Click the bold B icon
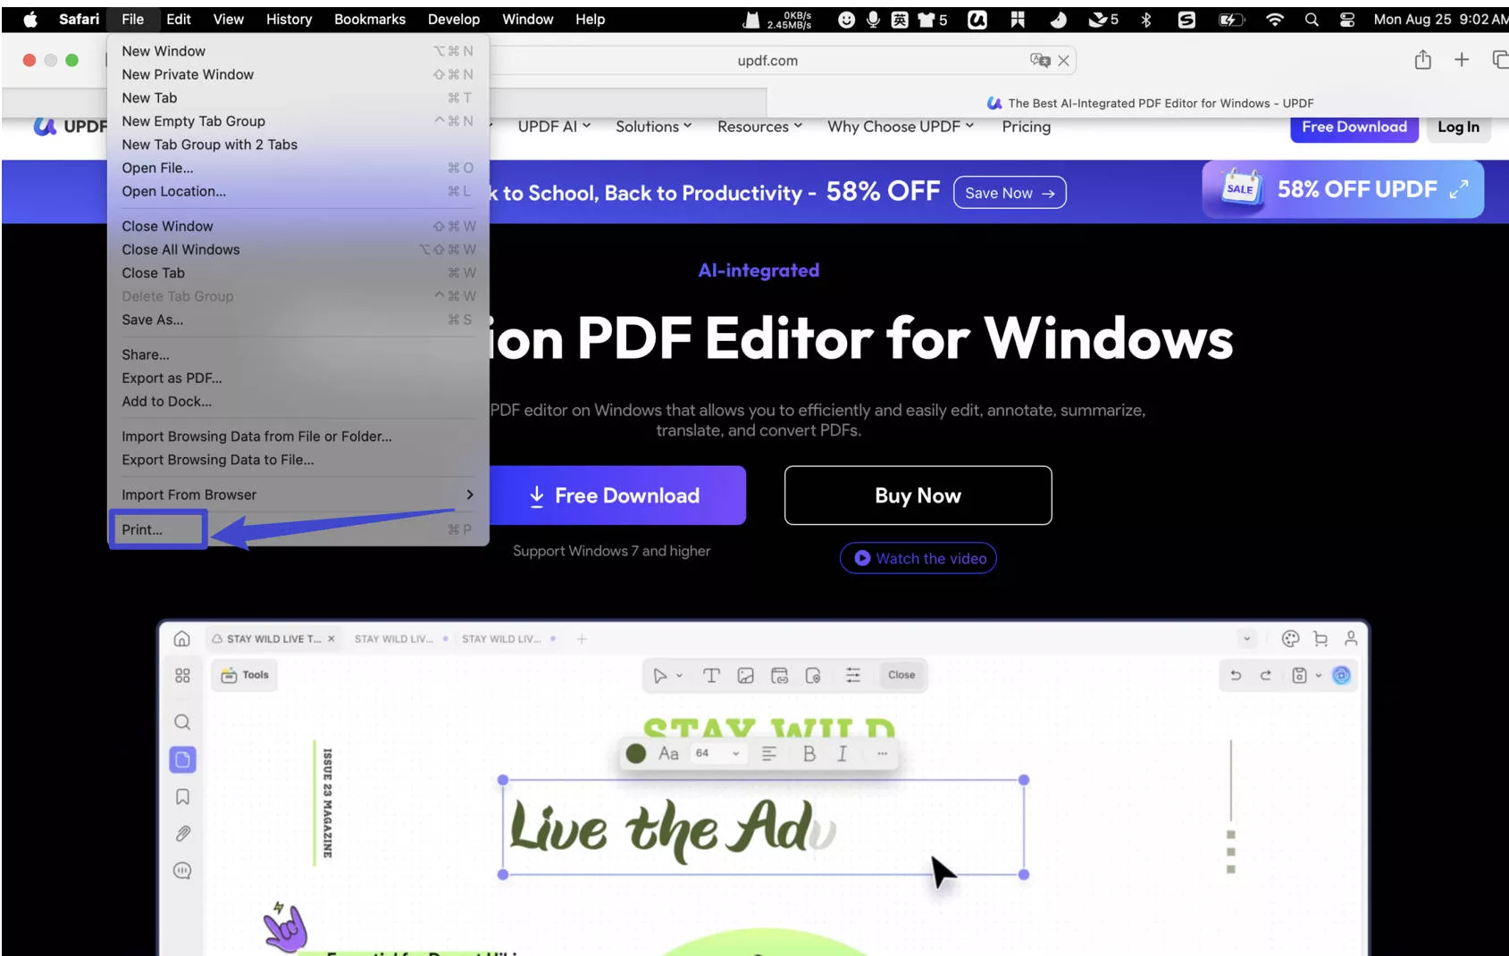This screenshot has height=956, width=1509. [x=809, y=753]
